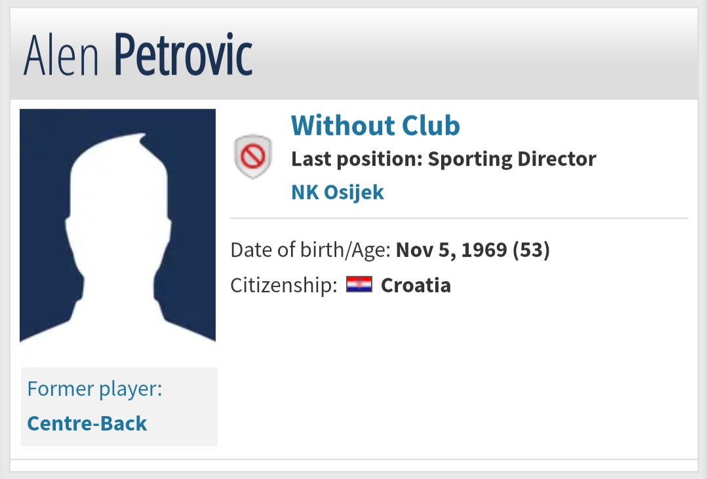Click the Date of birth/Age label
Image resolution: width=708 pixels, height=479 pixels.
pyautogui.click(x=311, y=250)
